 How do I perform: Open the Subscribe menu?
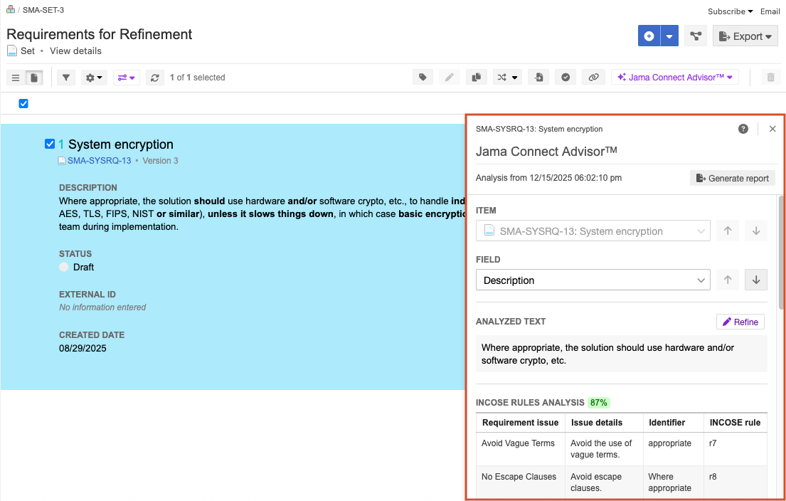click(x=730, y=11)
